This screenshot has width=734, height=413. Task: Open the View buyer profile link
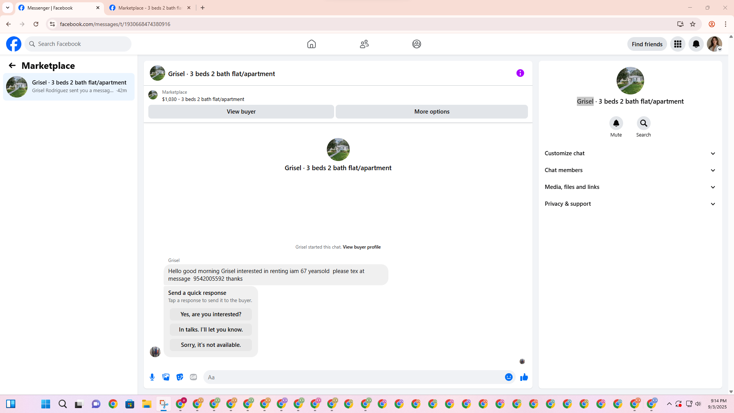(x=362, y=247)
